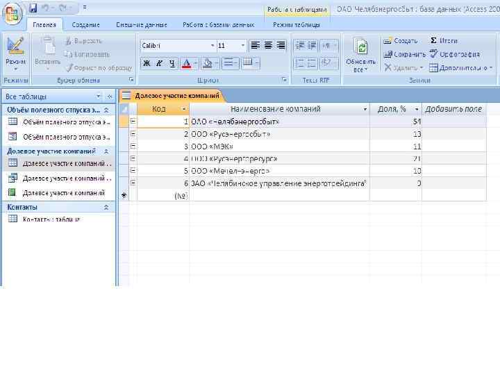
Task: Open font color dropdown arrow
Action: pos(195,63)
